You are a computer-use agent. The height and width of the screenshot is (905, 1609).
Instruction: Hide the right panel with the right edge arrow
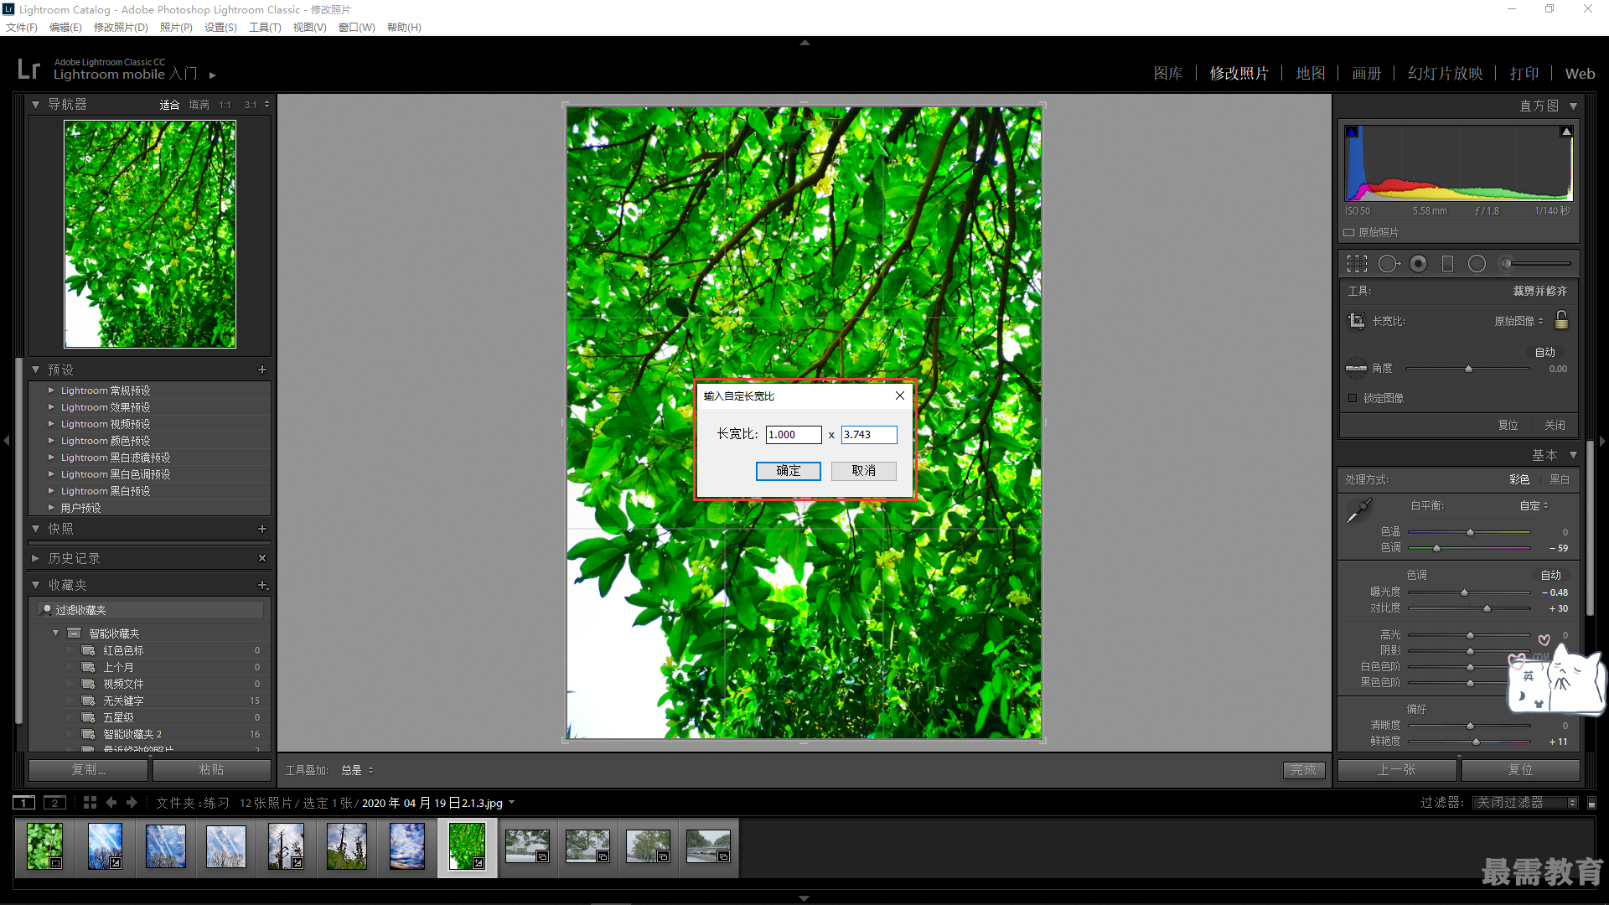tap(1602, 440)
